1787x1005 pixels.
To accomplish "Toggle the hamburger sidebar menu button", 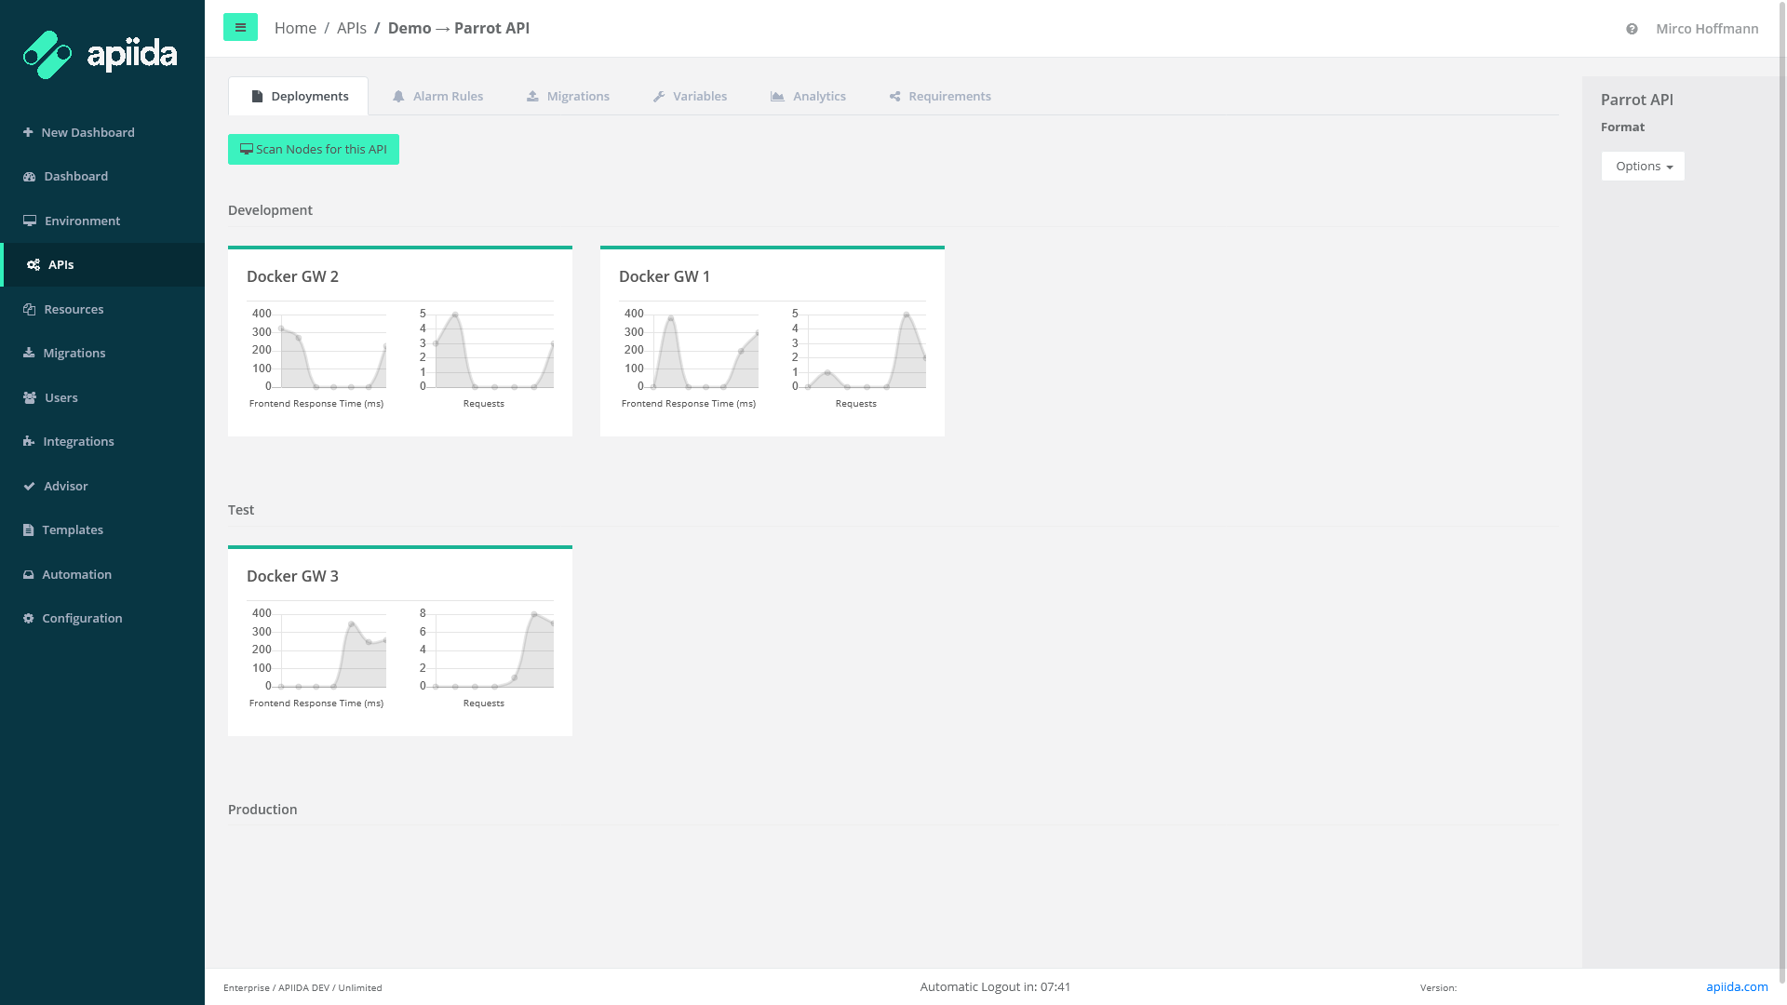I will [240, 28].
